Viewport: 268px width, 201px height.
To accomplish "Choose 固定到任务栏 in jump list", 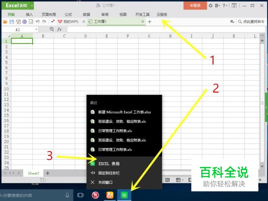I will point(124,173).
